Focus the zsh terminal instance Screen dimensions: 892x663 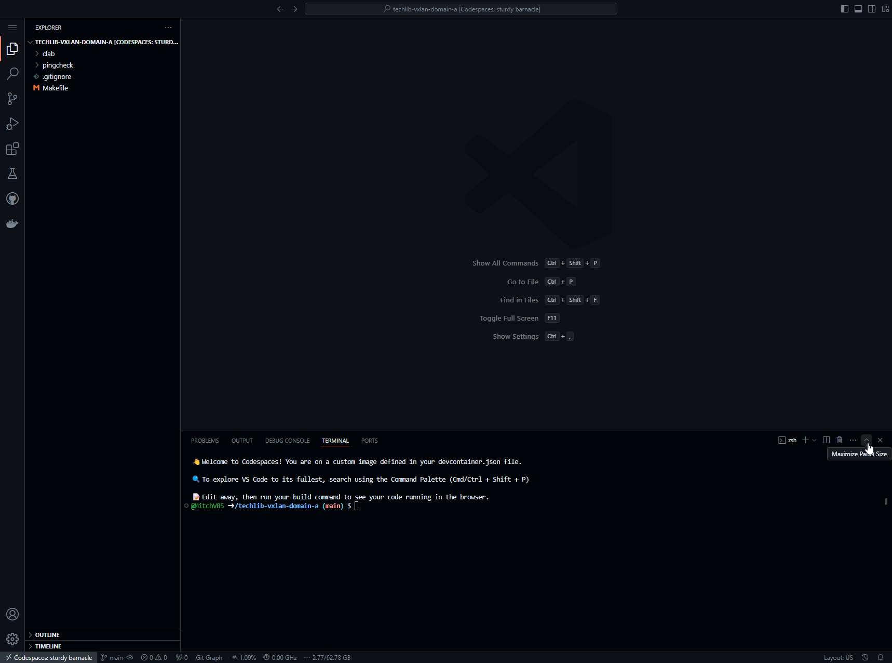788,440
